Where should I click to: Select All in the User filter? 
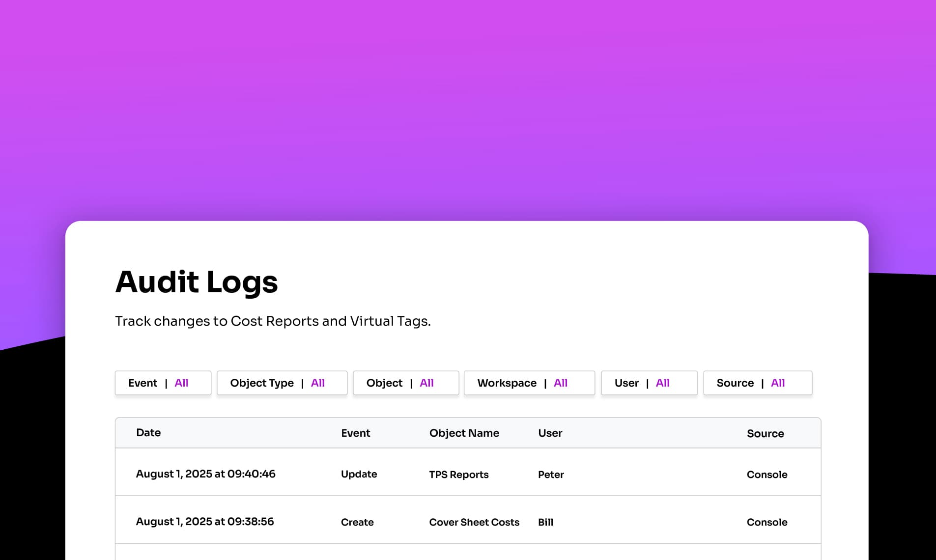coord(662,383)
